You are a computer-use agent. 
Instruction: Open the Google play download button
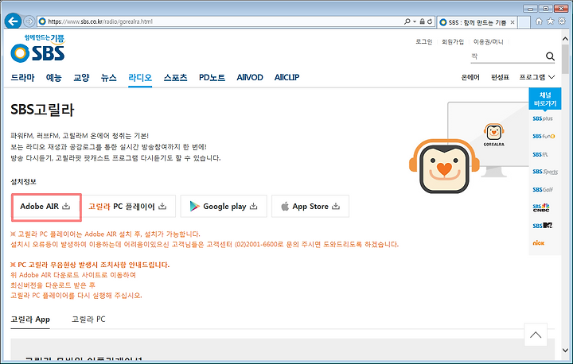[x=224, y=207]
